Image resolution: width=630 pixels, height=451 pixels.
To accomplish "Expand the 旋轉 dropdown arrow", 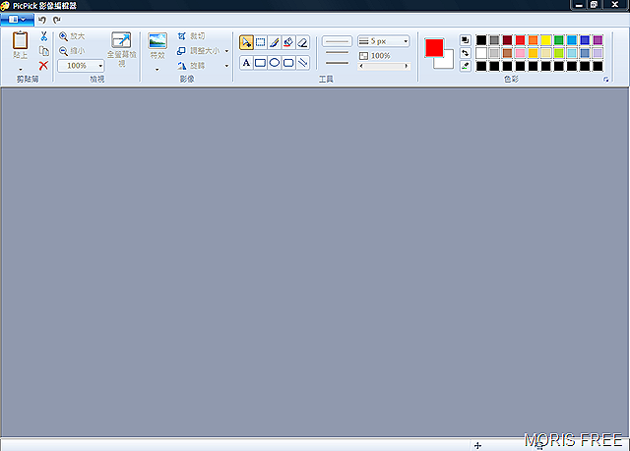I will tap(226, 66).
